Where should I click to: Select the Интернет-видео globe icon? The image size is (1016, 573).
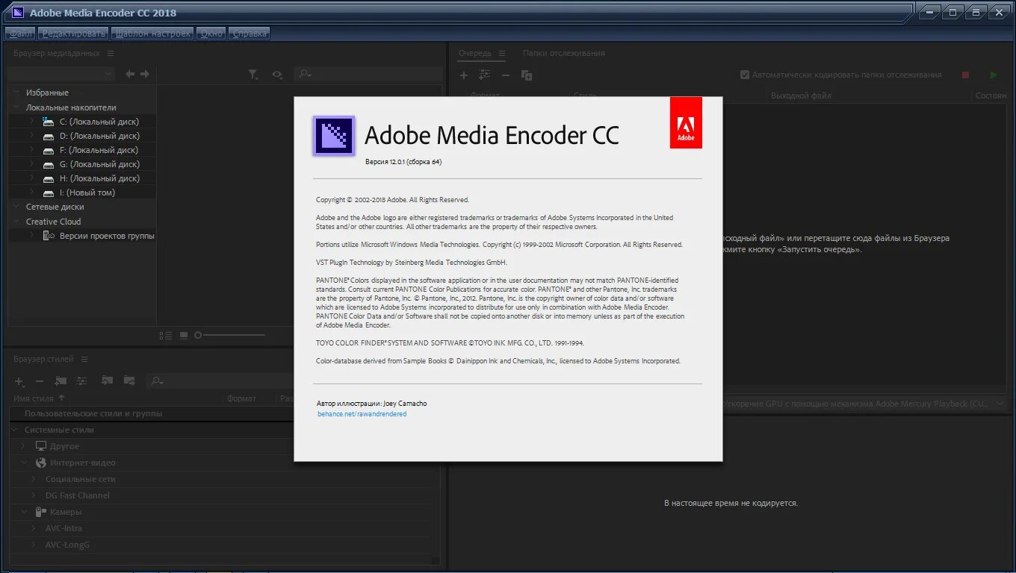(x=41, y=463)
